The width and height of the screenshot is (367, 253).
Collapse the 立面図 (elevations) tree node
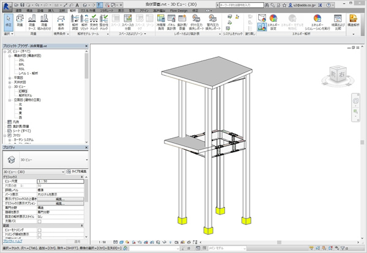10,100
